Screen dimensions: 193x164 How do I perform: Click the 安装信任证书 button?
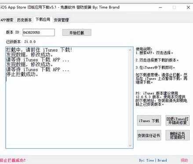tap(149, 135)
